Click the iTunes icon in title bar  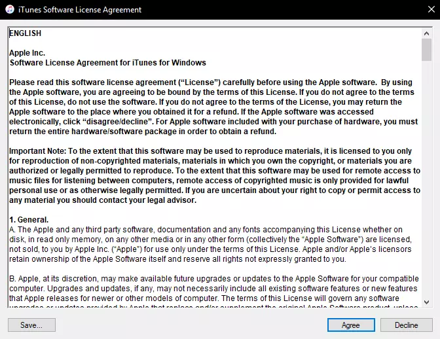pyautogui.click(x=10, y=9)
